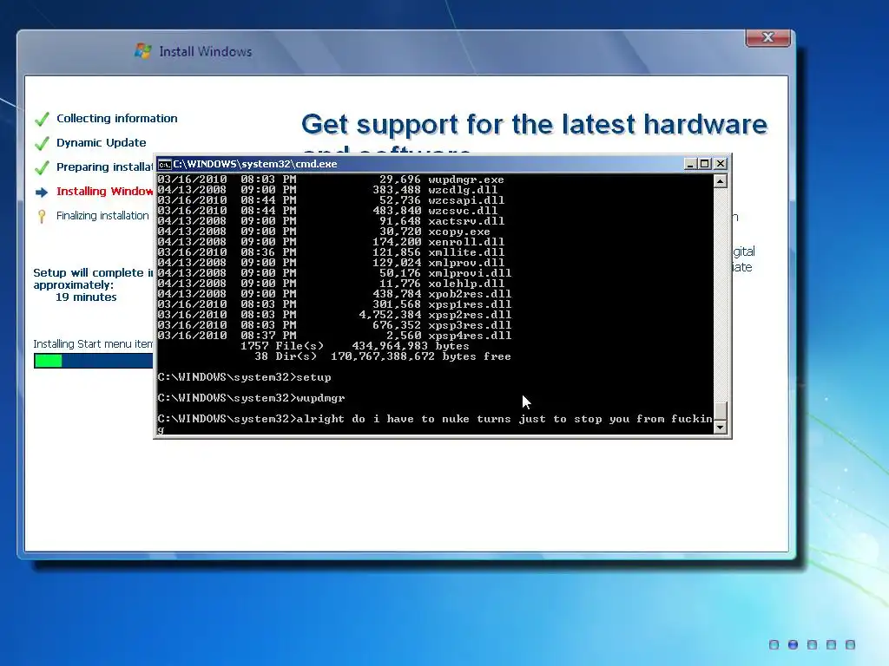This screenshot has height=666, width=889.
Task: Click the xpsp1res.dll file row
Action: tap(334, 304)
